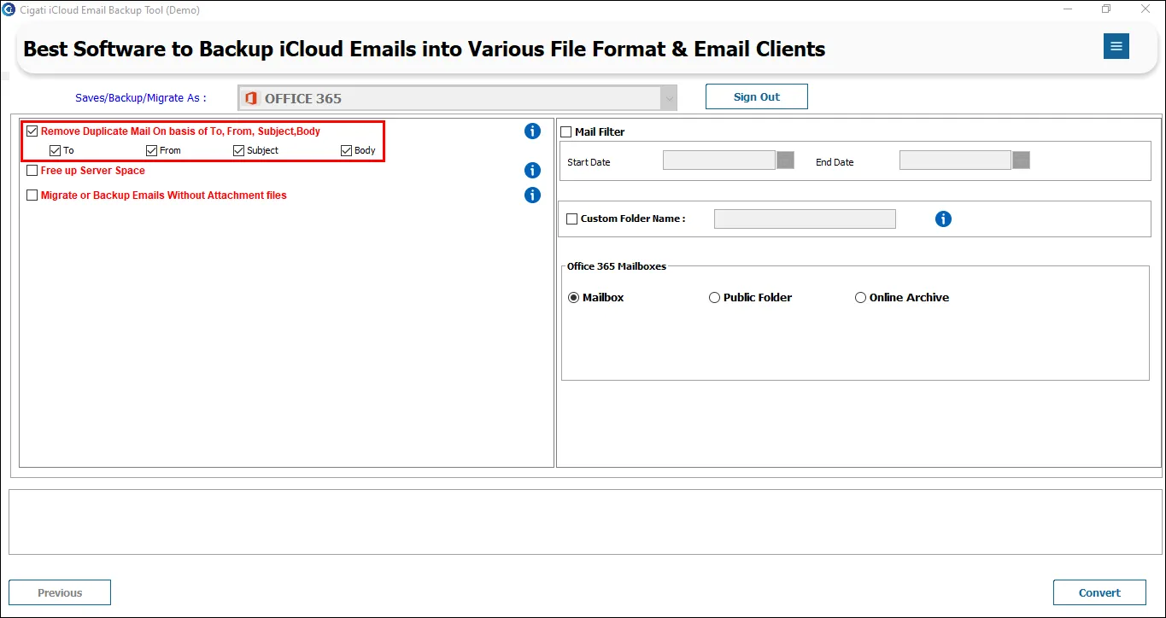Click the Previous button
Image resolution: width=1166 pixels, height=618 pixels.
point(60,592)
